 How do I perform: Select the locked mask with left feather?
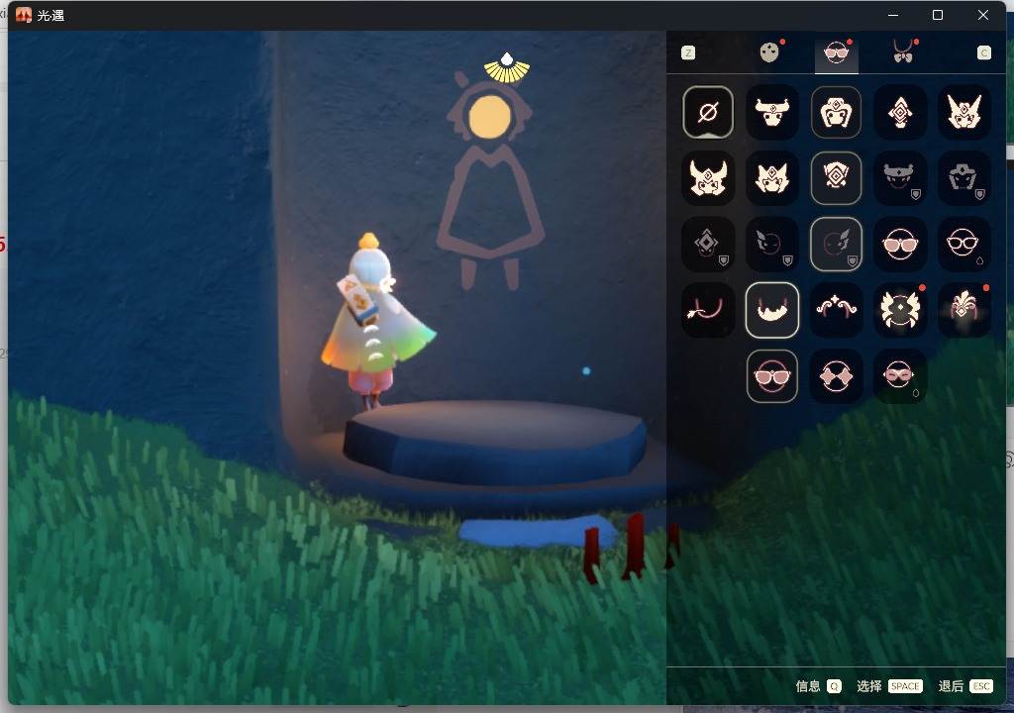point(771,244)
